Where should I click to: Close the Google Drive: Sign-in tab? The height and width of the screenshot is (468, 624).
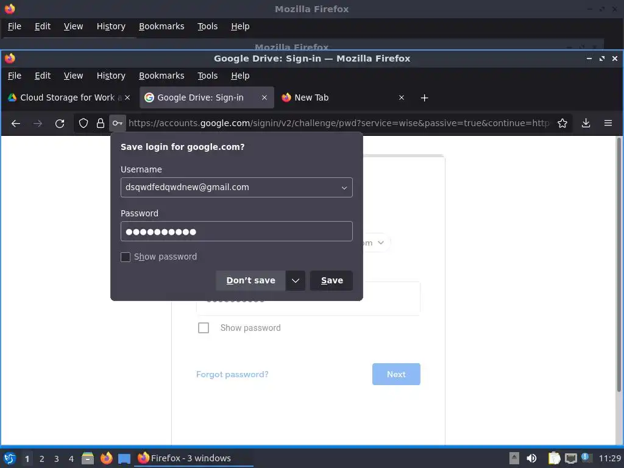(x=264, y=97)
